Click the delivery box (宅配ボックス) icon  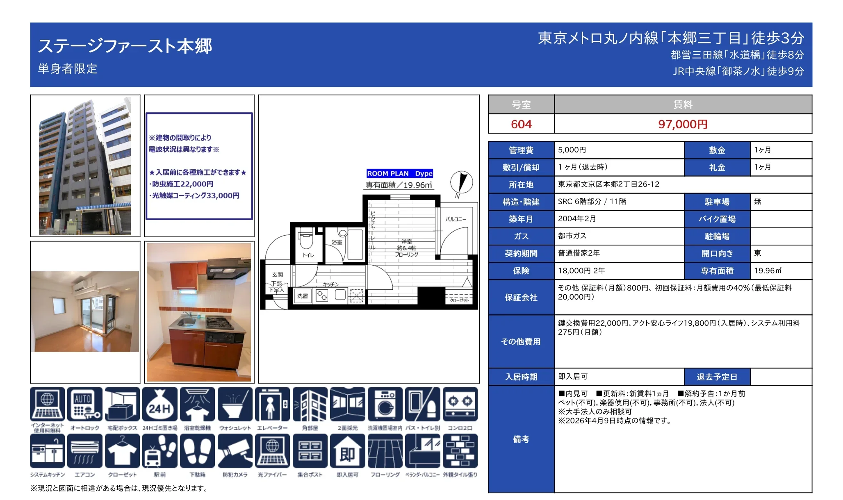[x=122, y=404]
